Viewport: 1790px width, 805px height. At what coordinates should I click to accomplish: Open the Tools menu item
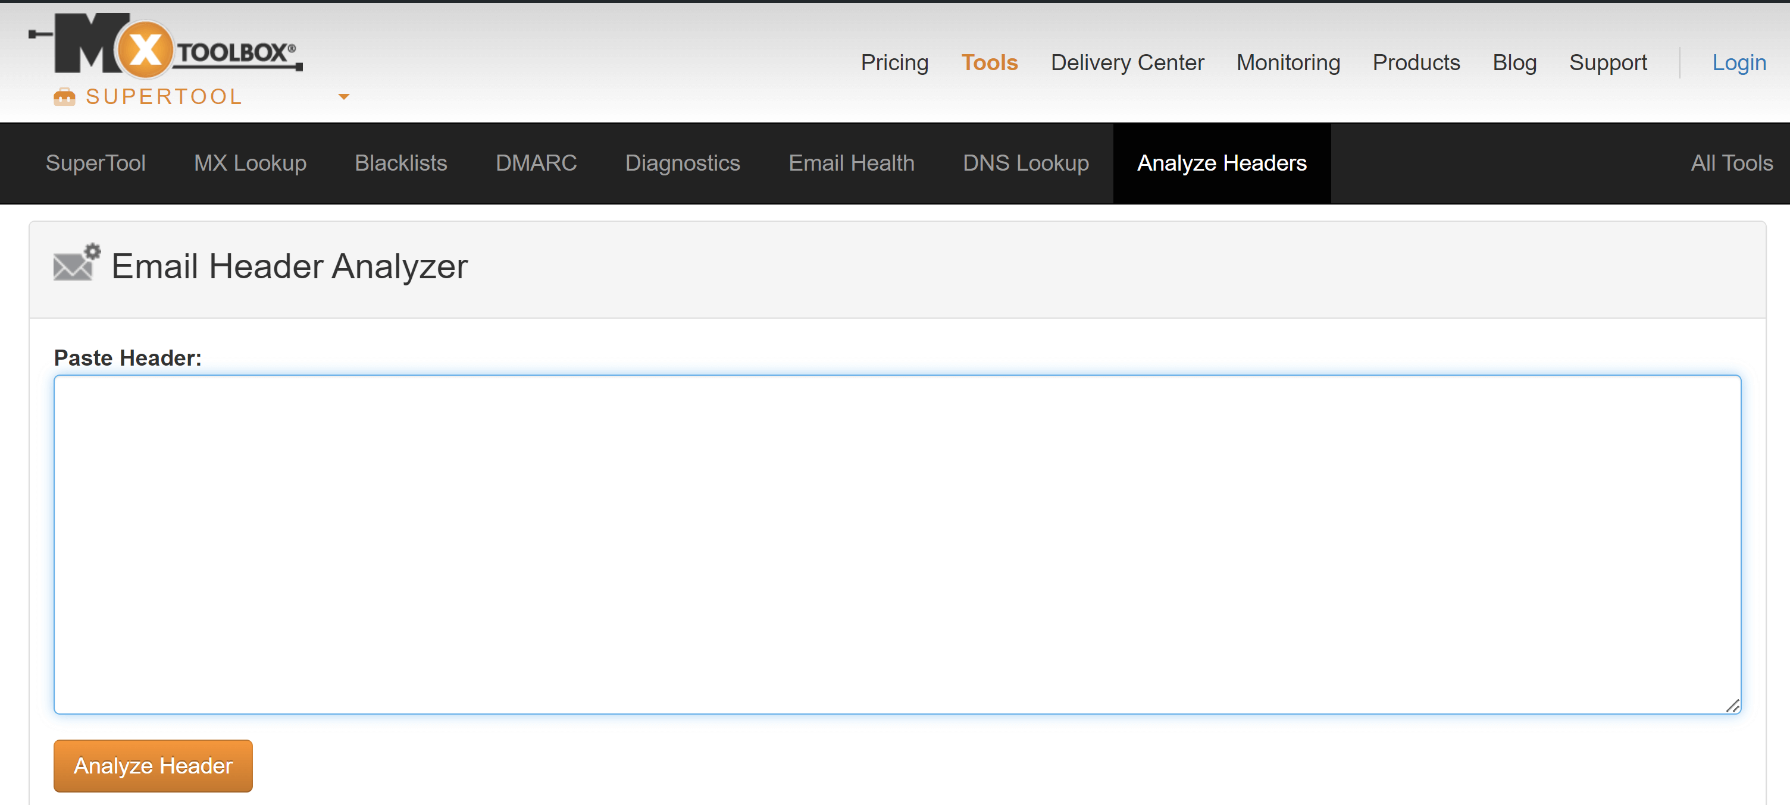pos(989,62)
